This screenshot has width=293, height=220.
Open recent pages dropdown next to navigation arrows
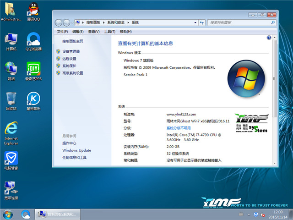pos(72,23)
